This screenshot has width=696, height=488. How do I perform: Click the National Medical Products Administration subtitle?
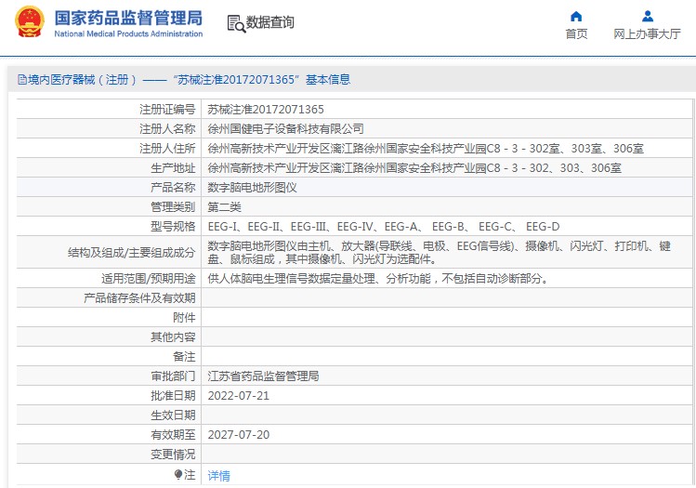[x=128, y=34]
